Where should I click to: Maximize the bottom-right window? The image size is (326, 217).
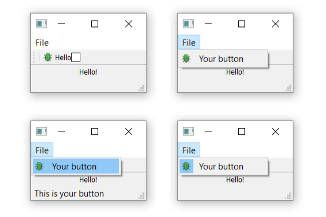[242, 131]
